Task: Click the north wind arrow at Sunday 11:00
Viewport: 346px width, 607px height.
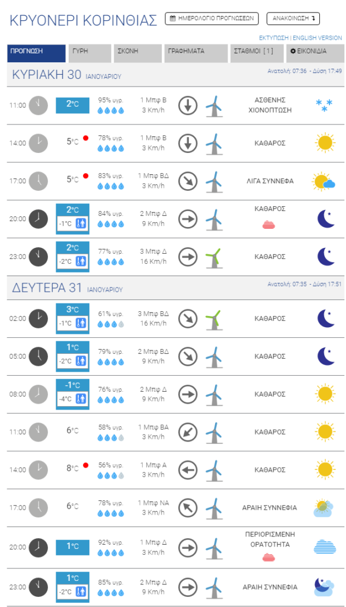Action: [x=188, y=106]
